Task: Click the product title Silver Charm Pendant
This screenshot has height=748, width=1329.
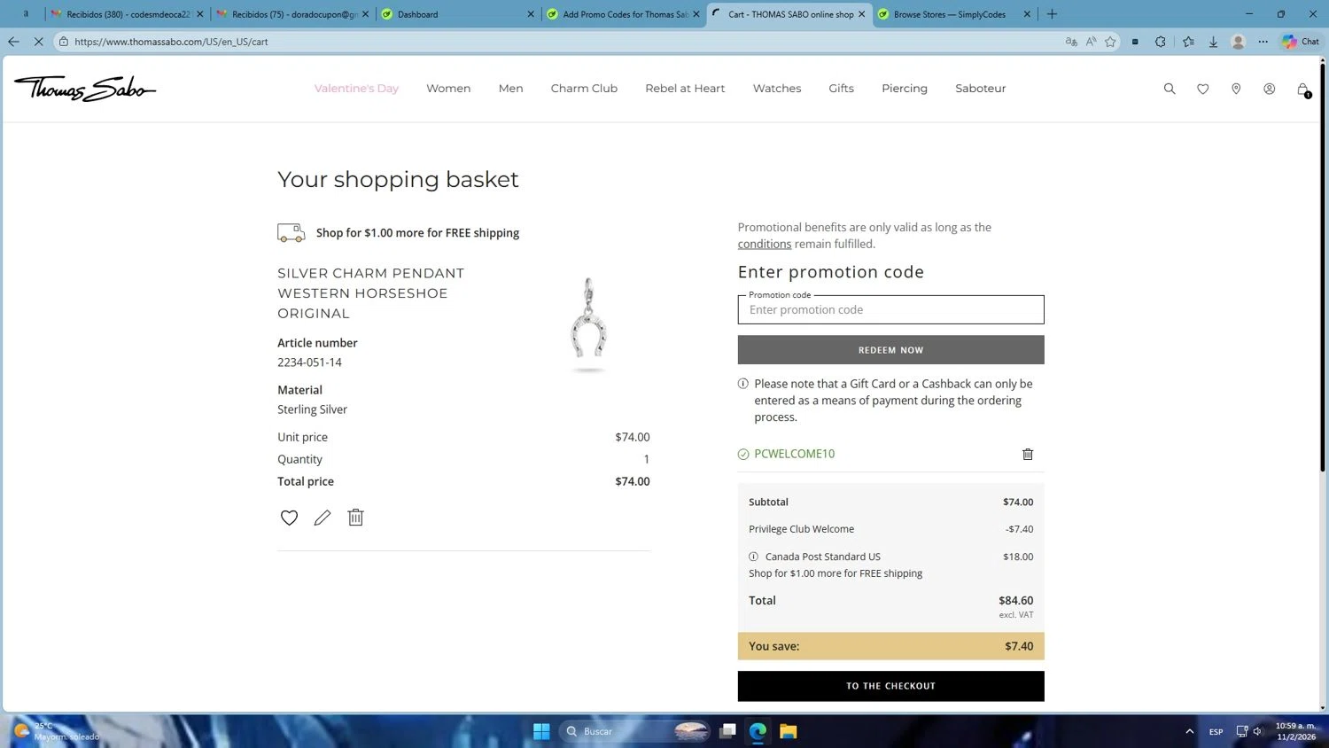Action: pyautogui.click(x=370, y=293)
